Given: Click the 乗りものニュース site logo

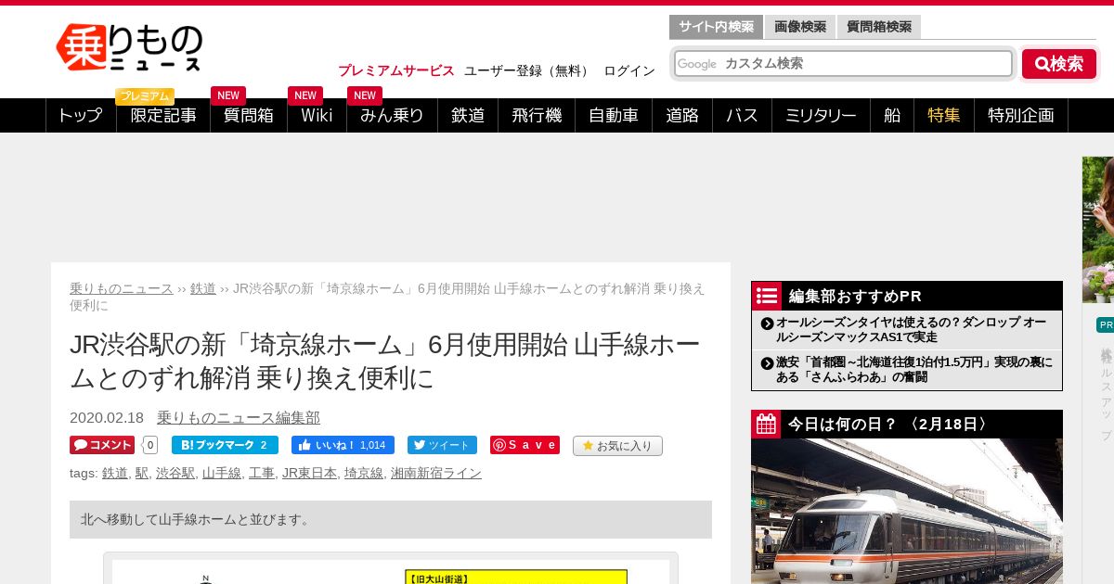Looking at the screenshot, I should (x=129, y=47).
